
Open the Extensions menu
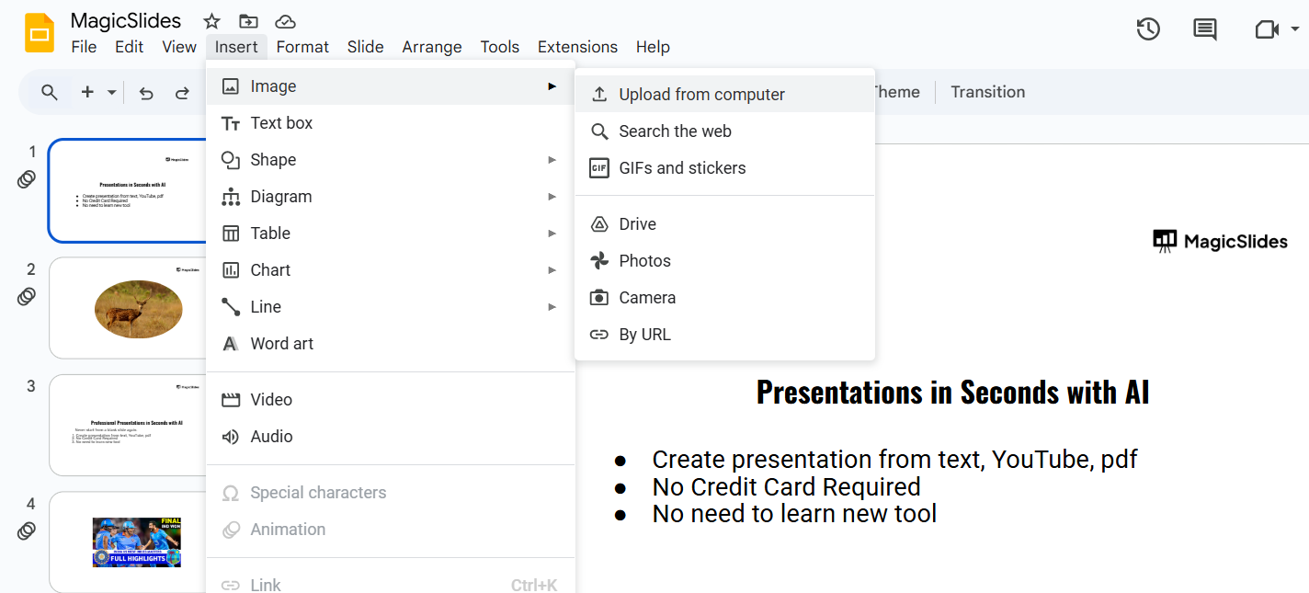[577, 47]
